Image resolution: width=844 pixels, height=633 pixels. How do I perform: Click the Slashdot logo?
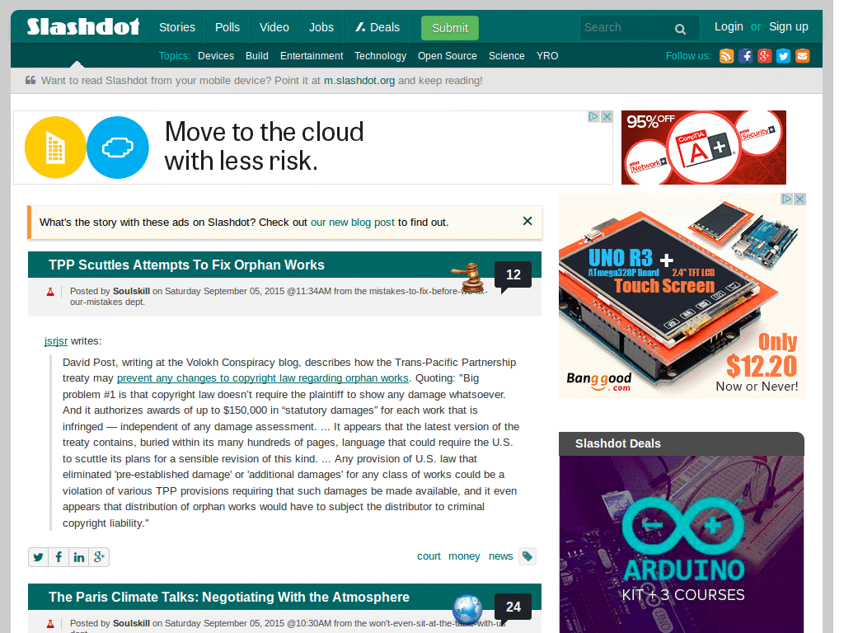(83, 26)
